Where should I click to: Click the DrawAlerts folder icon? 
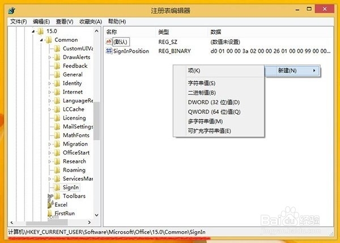[x=57, y=57]
